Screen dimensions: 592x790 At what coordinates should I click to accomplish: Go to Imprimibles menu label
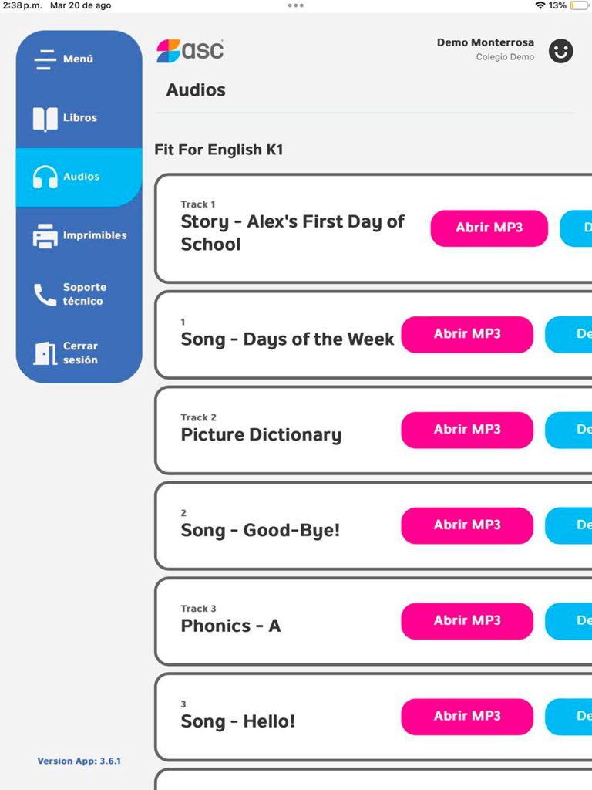(95, 236)
